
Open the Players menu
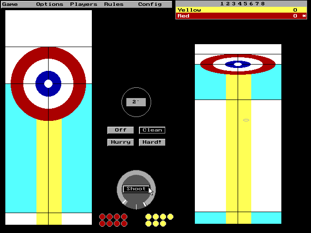(x=84, y=4)
